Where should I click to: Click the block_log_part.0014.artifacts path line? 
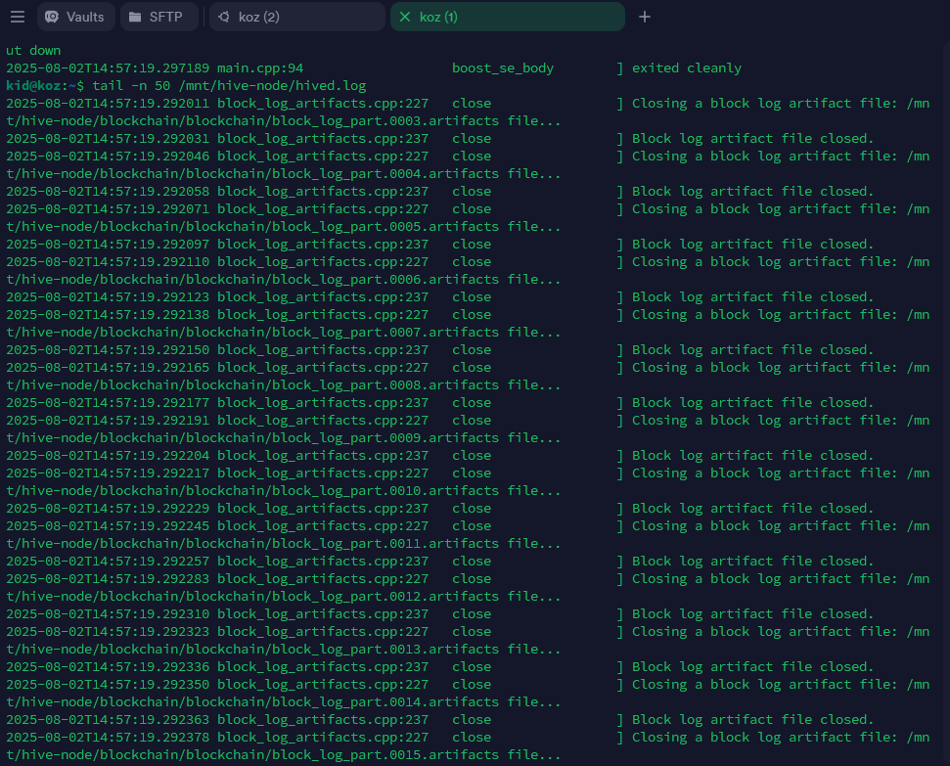click(284, 701)
